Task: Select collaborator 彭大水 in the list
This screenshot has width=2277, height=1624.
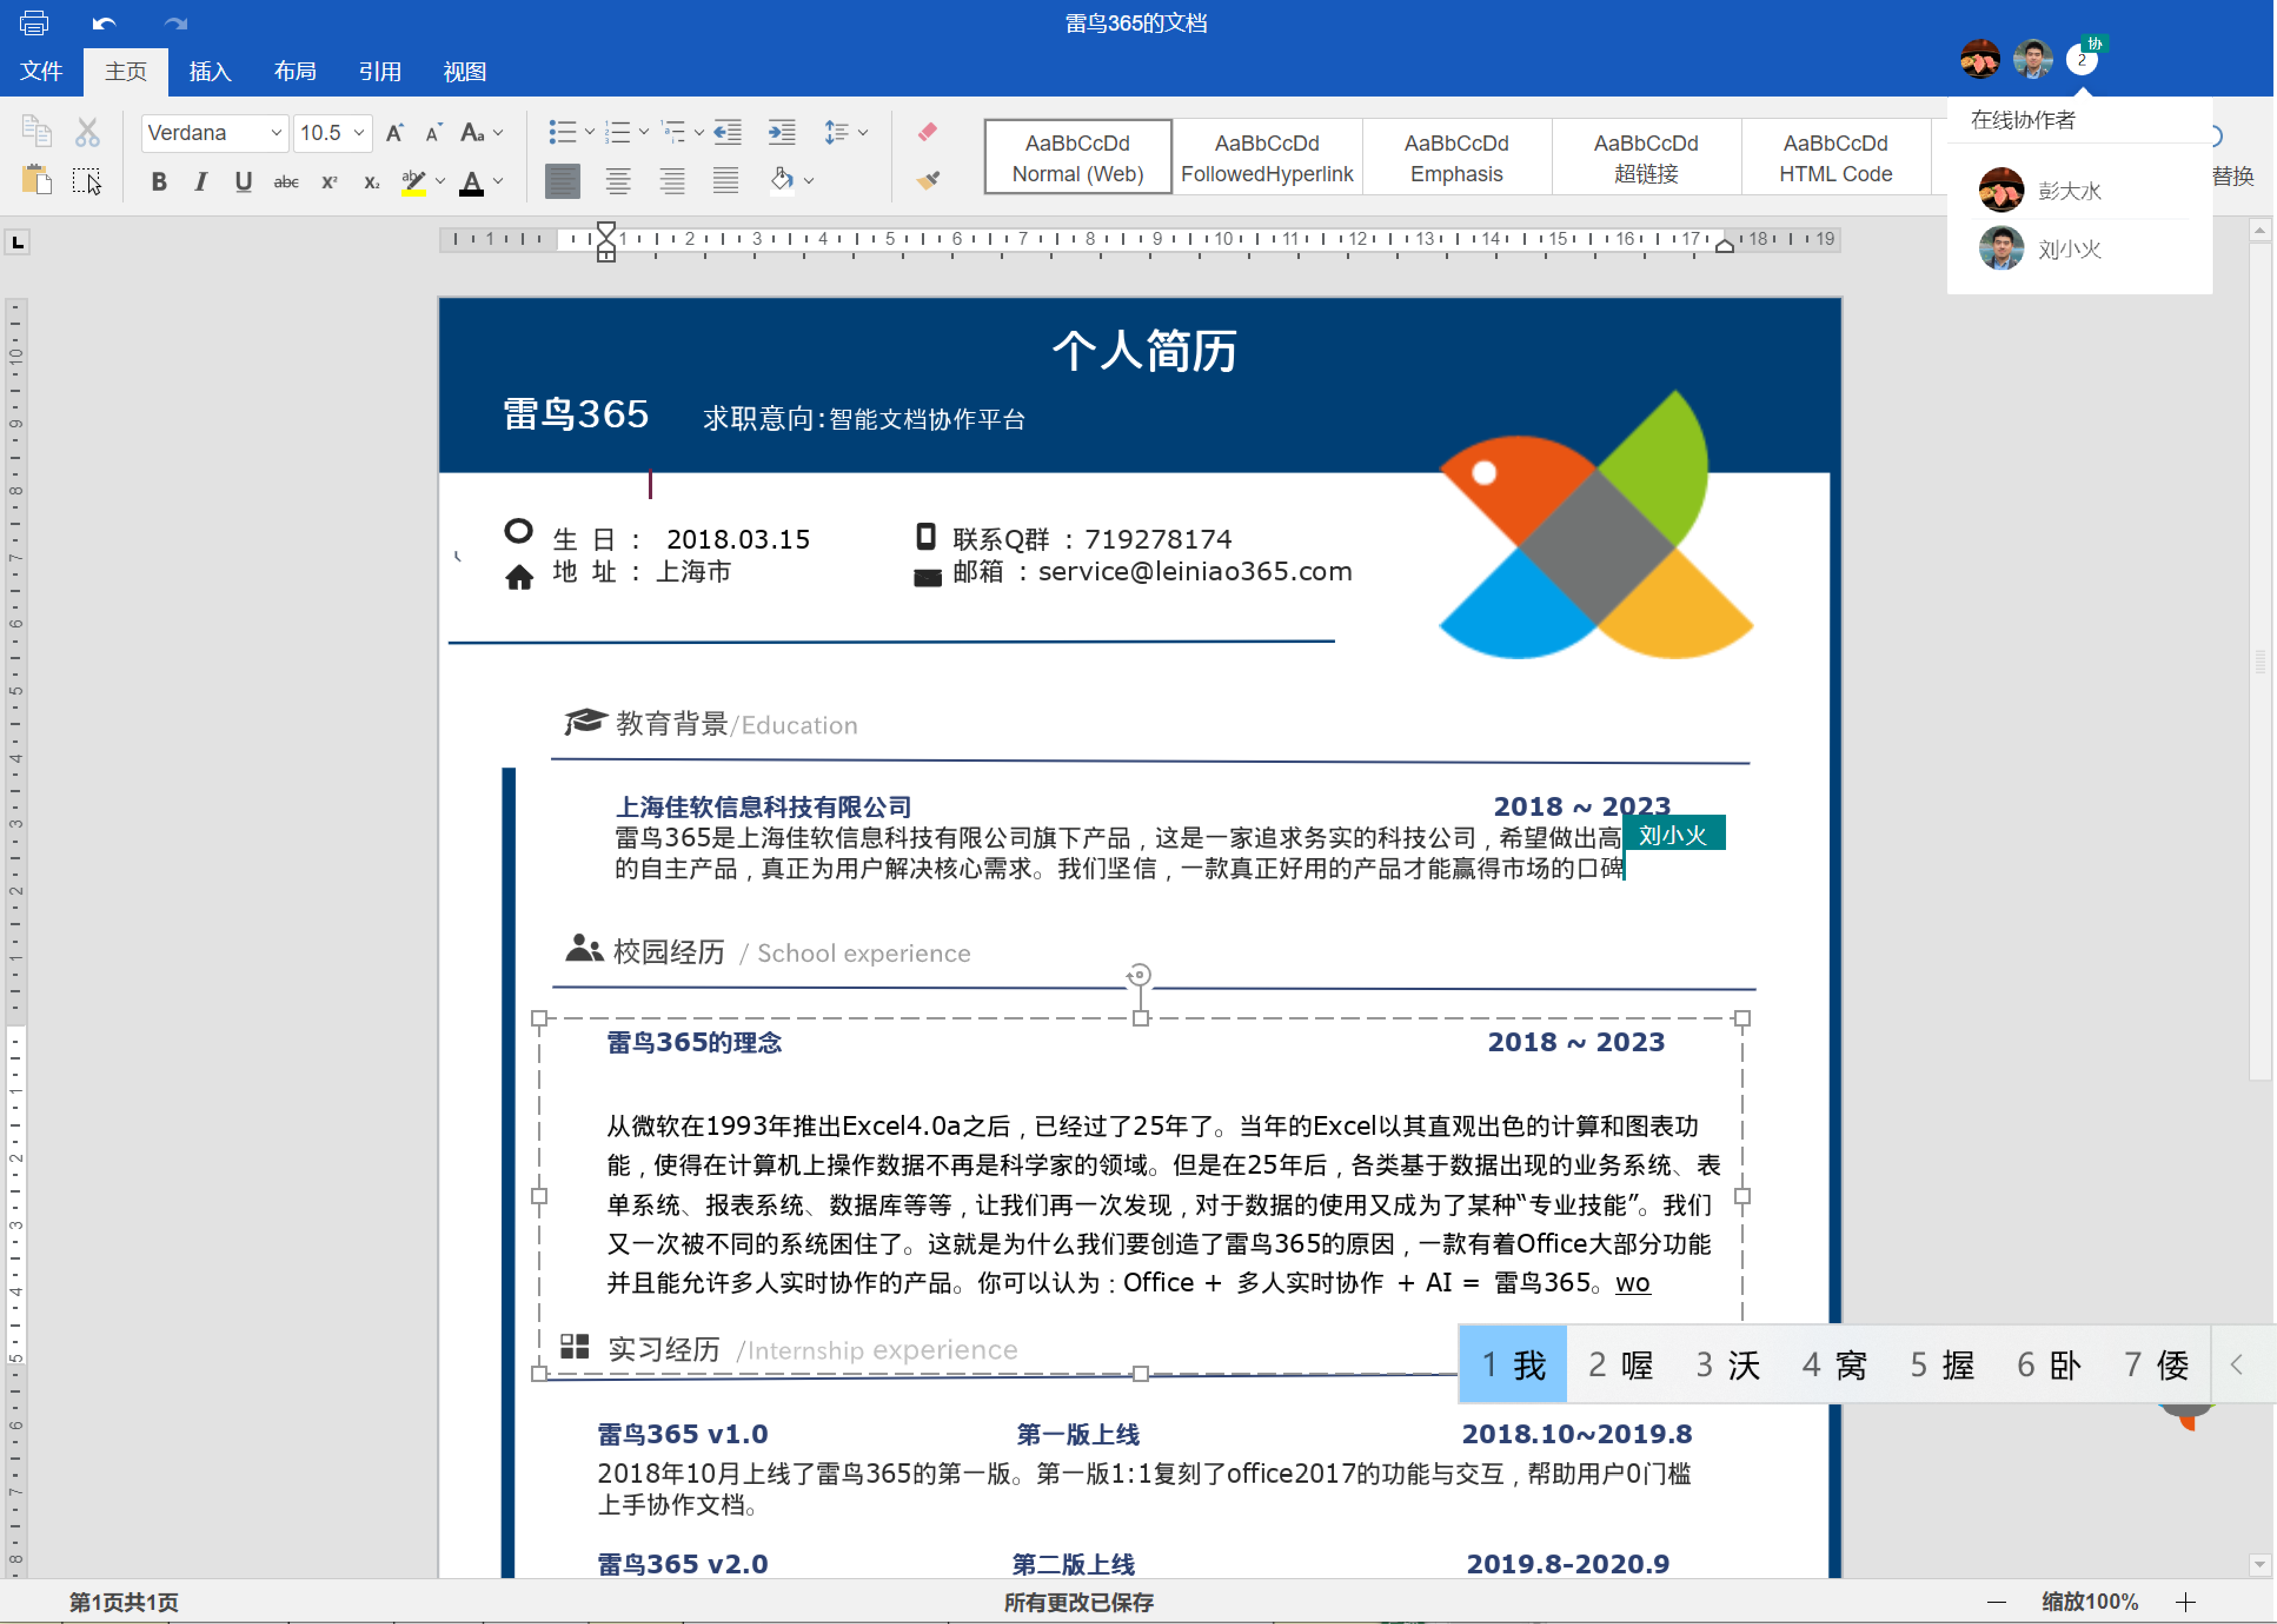Action: pos(2080,190)
